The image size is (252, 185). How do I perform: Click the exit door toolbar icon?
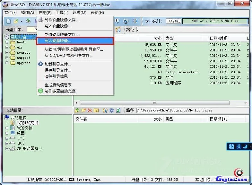[135, 21]
